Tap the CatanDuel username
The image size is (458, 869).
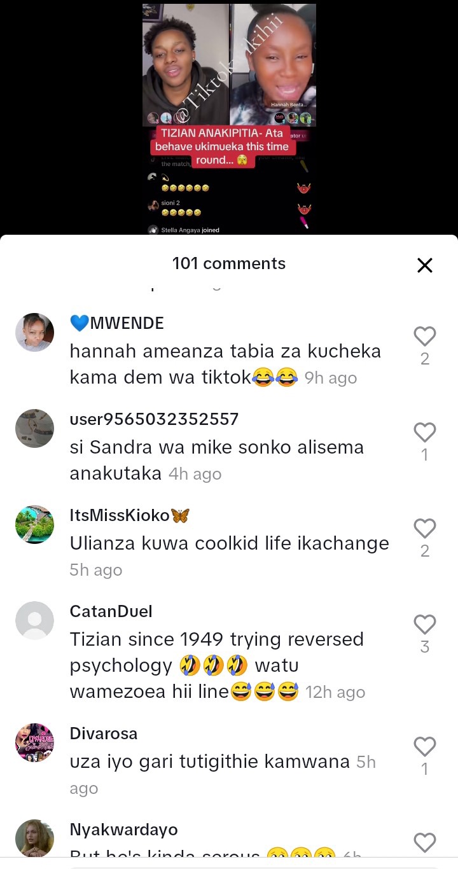click(x=111, y=611)
